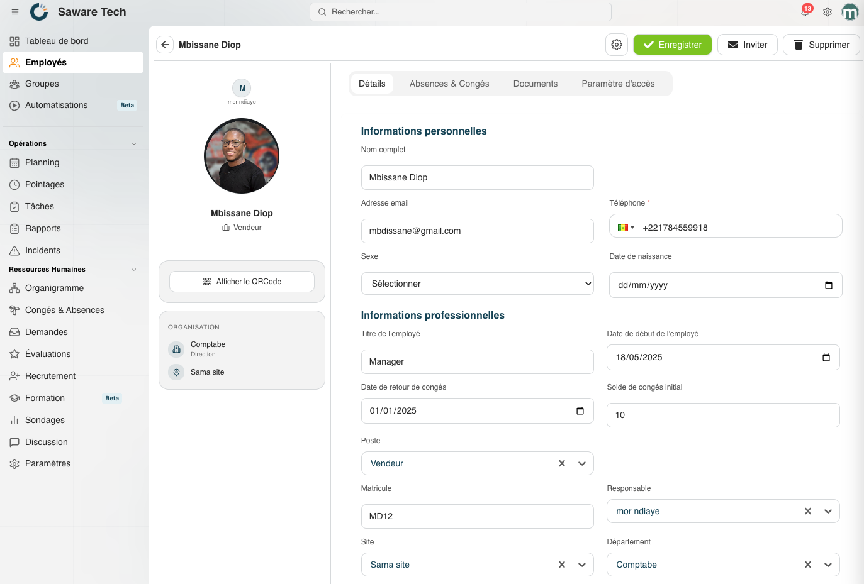Clear the Comptabe Département selection
Image resolution: width=864 pixels, height=584 pixels.
(808, 565)
